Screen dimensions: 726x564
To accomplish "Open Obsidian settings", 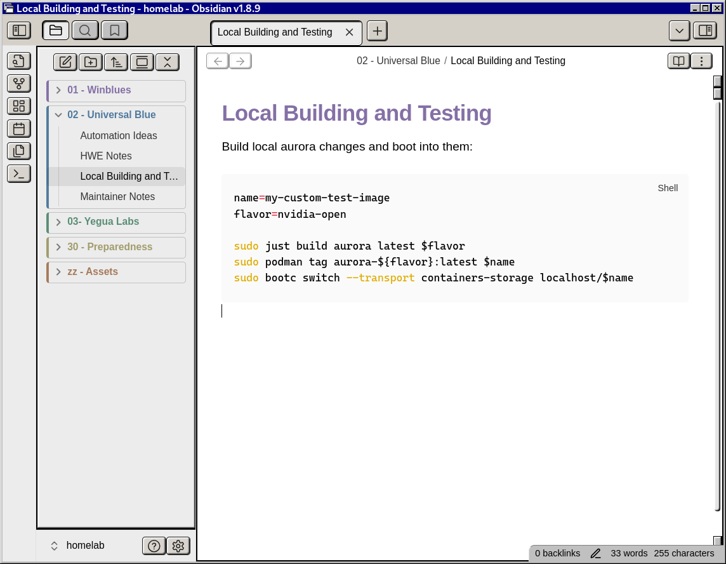I will coord(178,546).
